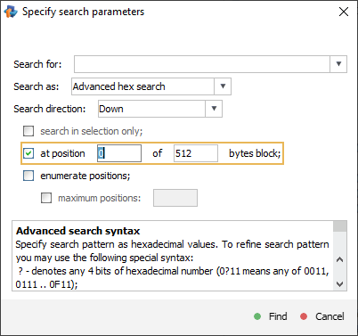Viewport: 358px width, 336px height.
Task: Click the 'Search for:' label
Action: coord(37,64)
